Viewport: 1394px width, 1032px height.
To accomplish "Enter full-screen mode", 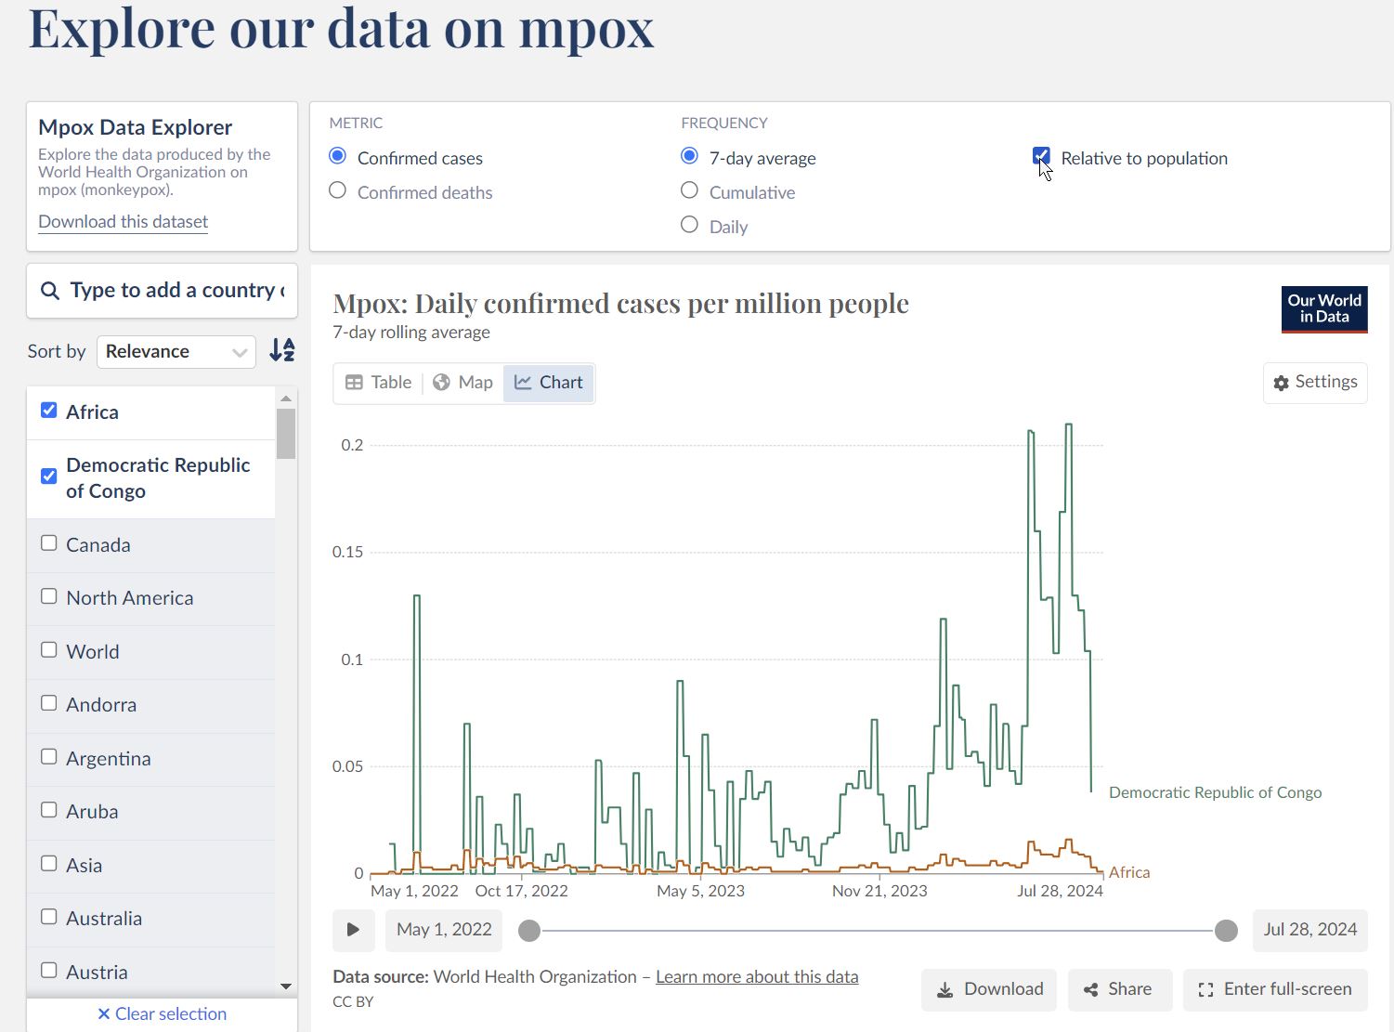I will point(1274,989).
